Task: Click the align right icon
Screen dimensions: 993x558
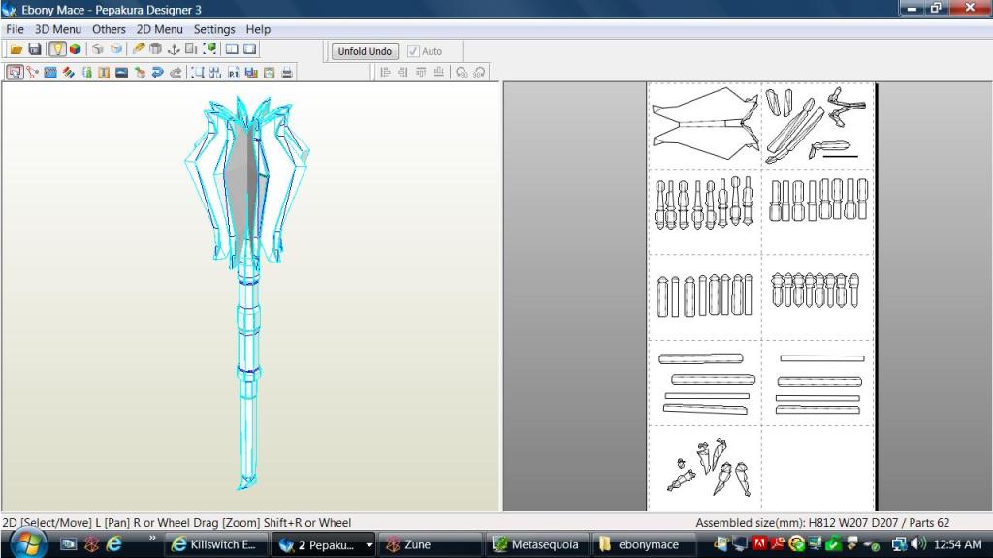Action: pyautogui.click(x=402, y=72)
